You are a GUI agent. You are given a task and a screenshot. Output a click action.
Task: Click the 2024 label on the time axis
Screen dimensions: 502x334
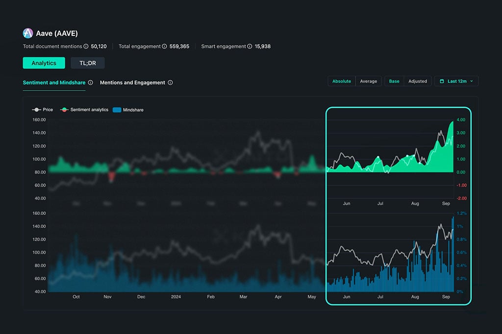176,297
